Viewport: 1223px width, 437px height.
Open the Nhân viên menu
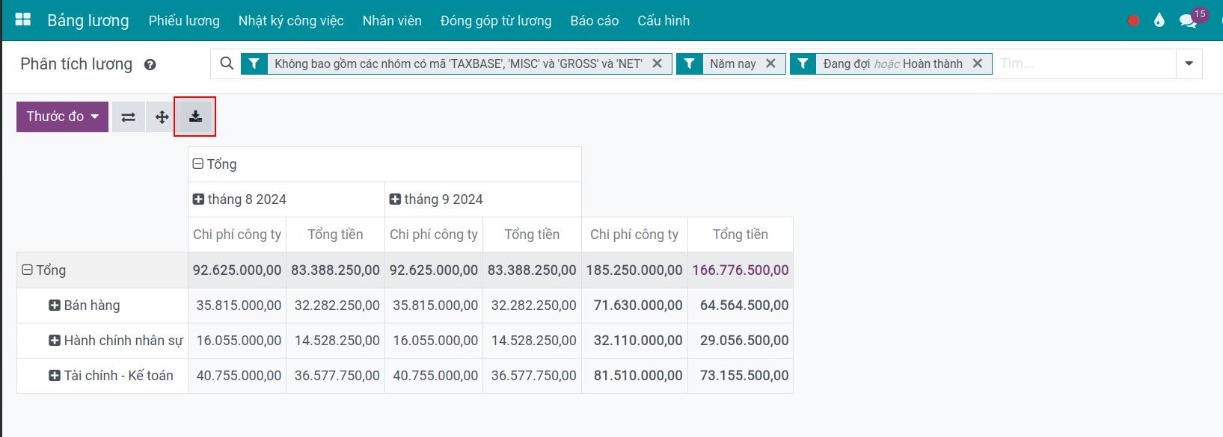(x=392, y=21)
